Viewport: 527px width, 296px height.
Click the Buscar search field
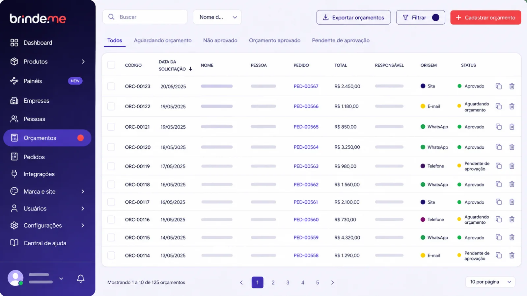tap(145, 17)
